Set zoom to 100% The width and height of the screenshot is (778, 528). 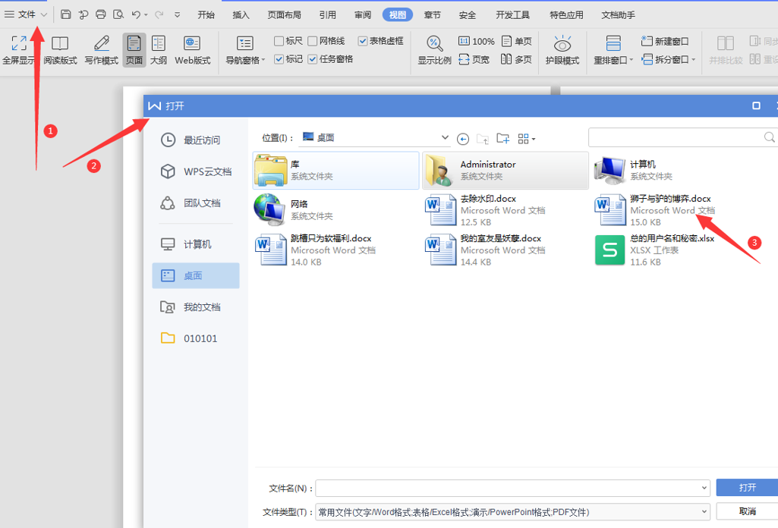(x=477, y=41)
